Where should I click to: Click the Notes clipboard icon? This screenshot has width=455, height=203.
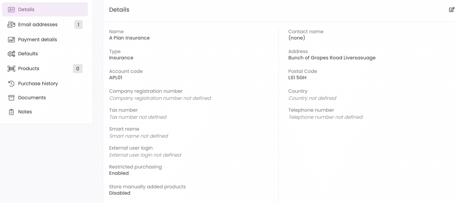point(11,112)
